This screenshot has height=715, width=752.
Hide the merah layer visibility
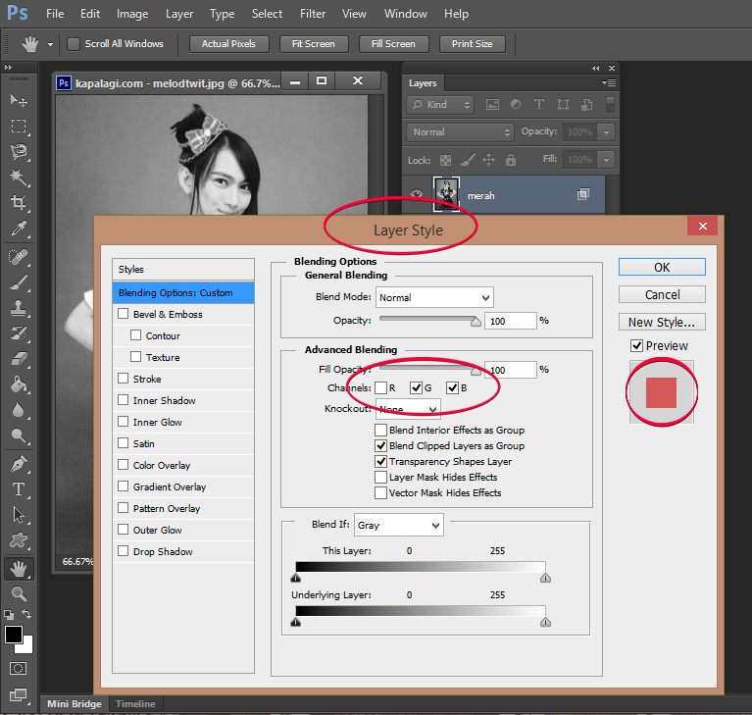click(417, 194)
